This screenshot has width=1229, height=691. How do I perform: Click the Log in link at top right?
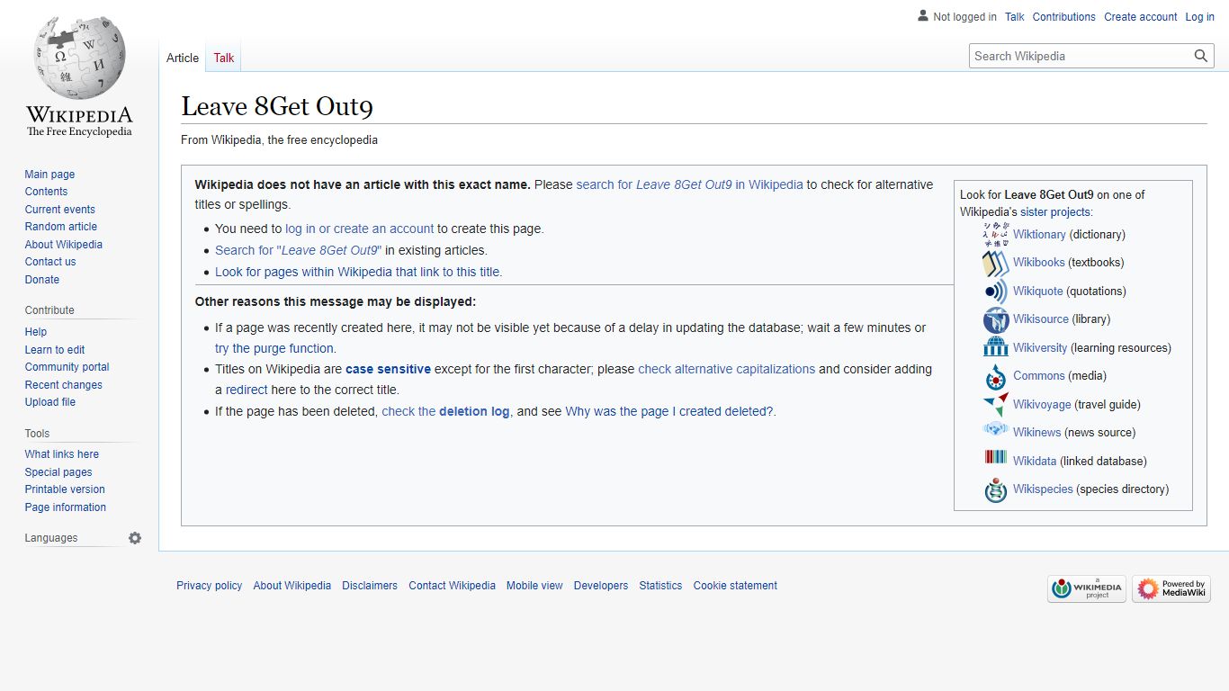point(1200,17)
